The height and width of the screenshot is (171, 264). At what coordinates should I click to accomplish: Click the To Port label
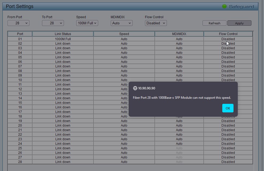coord(47,17)
